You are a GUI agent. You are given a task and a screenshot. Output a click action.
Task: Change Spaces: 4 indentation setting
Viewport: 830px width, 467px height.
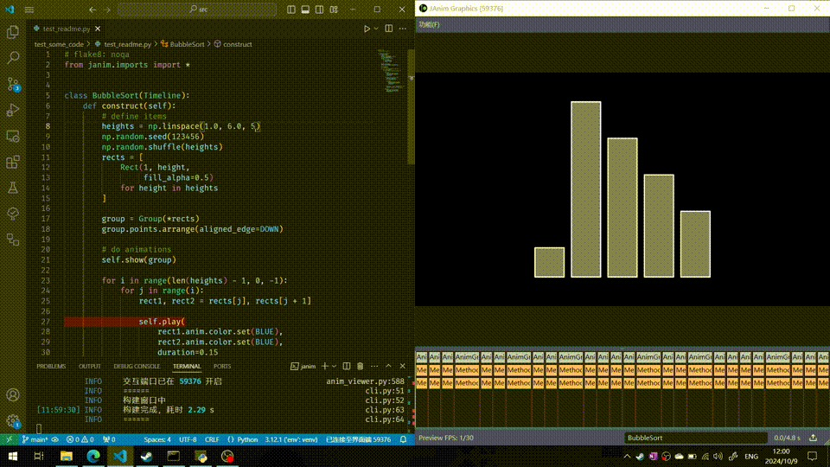click(x=157, y=439)
